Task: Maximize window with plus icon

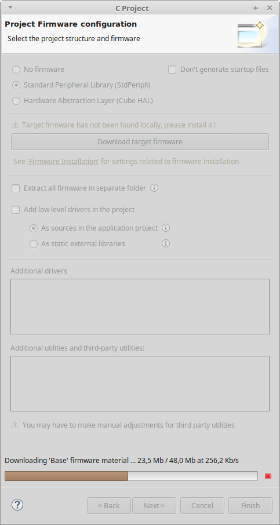Action: pos(256,8)
